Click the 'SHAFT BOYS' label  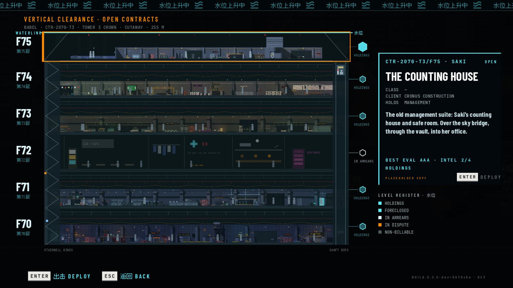[x=339, y=250]
